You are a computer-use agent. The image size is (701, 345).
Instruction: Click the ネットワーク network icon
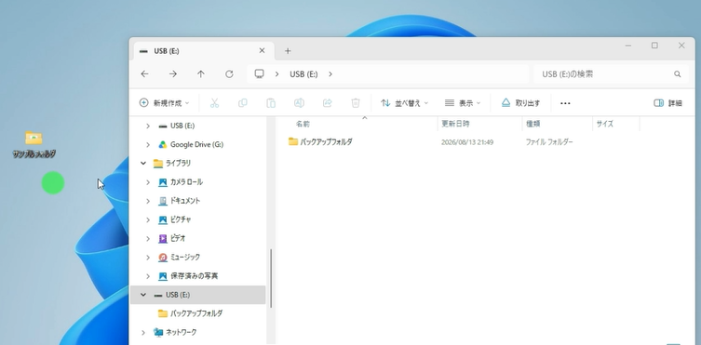[158, 332]
